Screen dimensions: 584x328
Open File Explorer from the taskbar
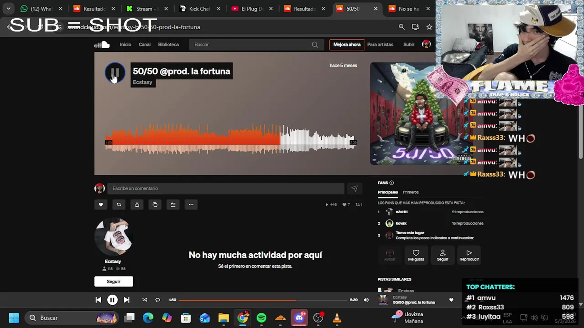224,318
